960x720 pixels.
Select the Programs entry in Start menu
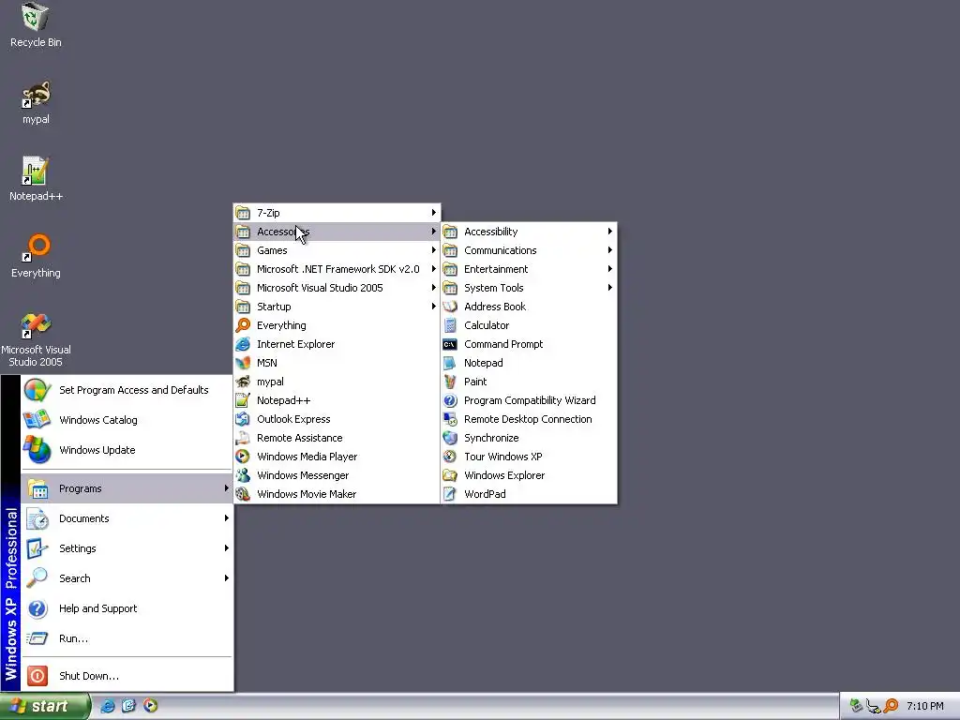[127, 488]
